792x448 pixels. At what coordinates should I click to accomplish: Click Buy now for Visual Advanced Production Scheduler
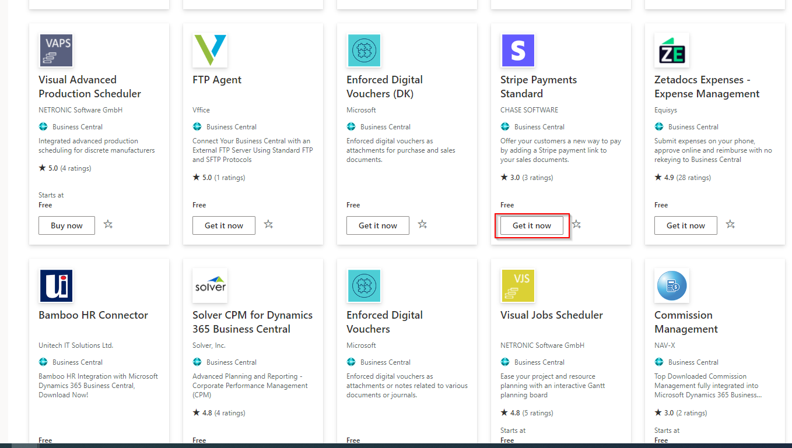[x=66, y=225]
